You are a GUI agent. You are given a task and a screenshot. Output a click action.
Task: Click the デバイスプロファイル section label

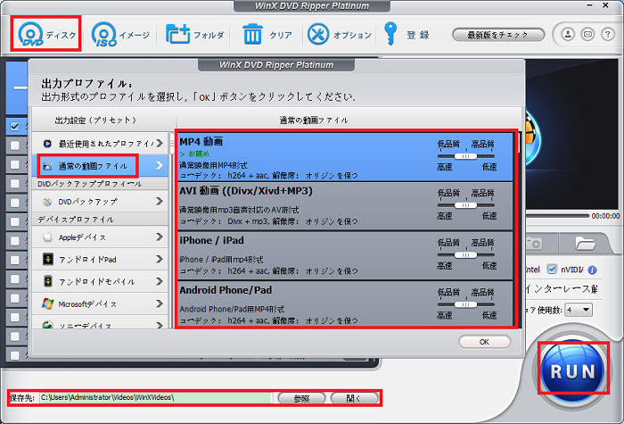point(76,220)
